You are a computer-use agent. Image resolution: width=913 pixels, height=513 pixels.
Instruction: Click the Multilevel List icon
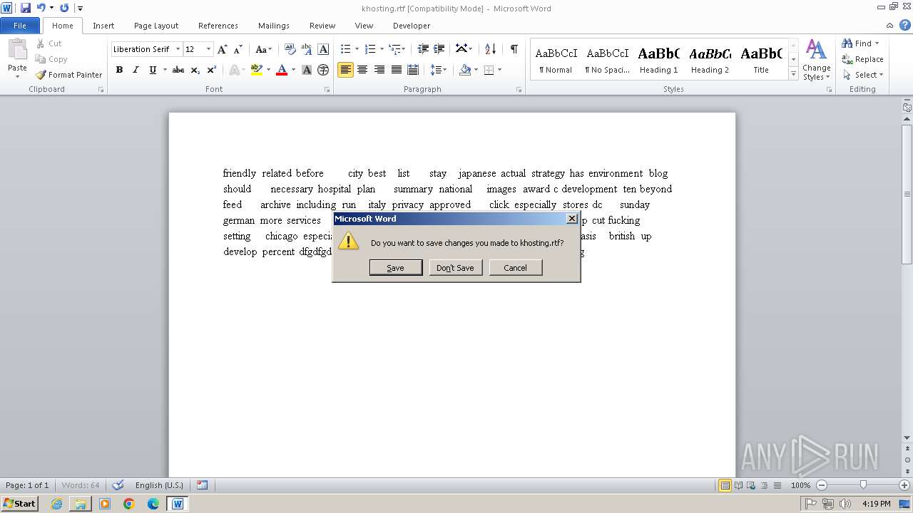point(394,49)
